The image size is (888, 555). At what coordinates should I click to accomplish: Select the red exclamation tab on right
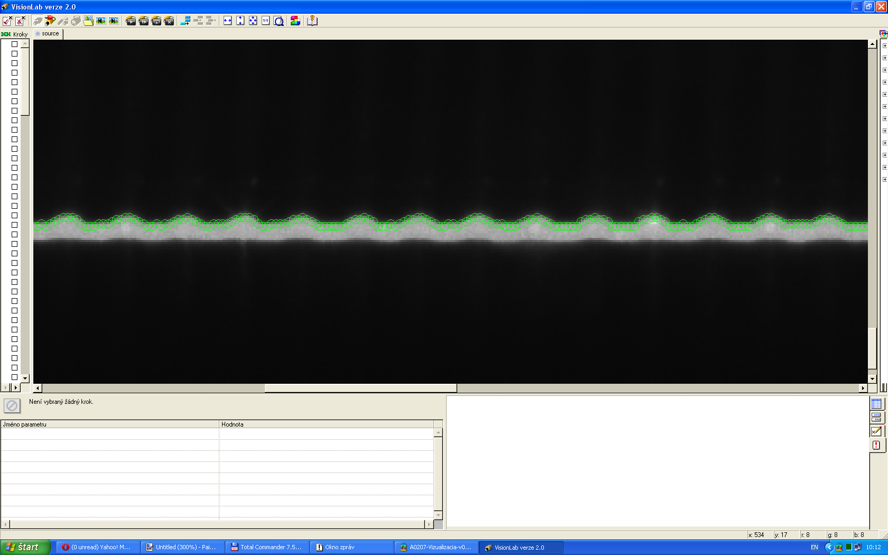click(x=876, y=445)
